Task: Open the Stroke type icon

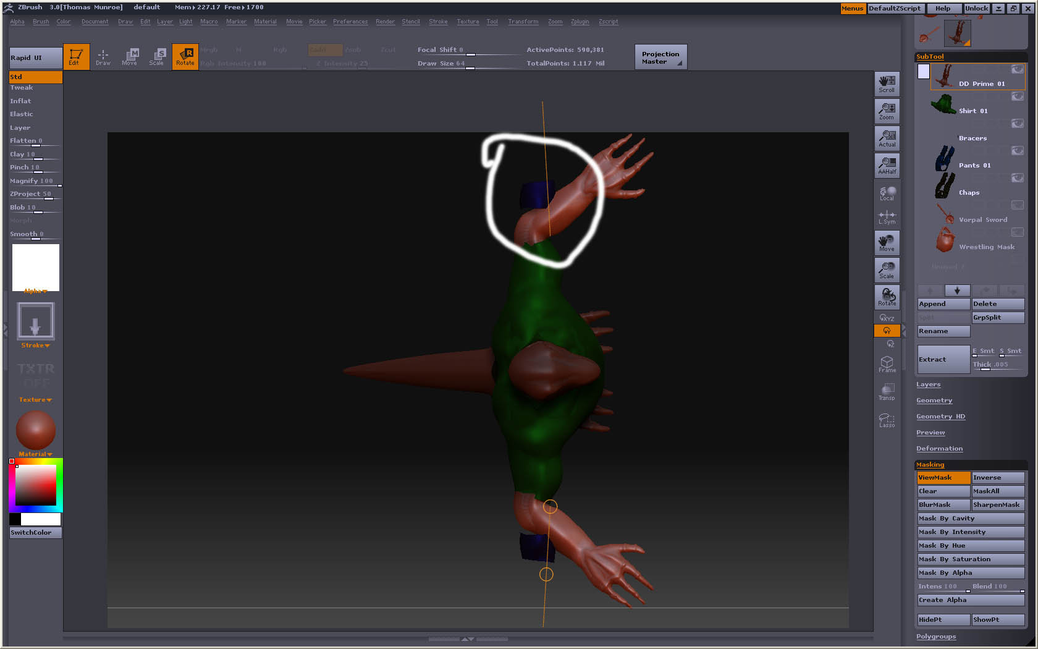Action: [35, 321]
